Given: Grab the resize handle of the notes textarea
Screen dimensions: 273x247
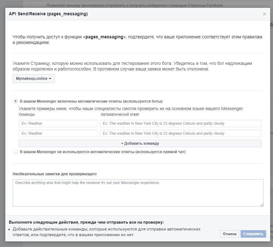Looking at the screenshot, I should click(x=262, y=205).
